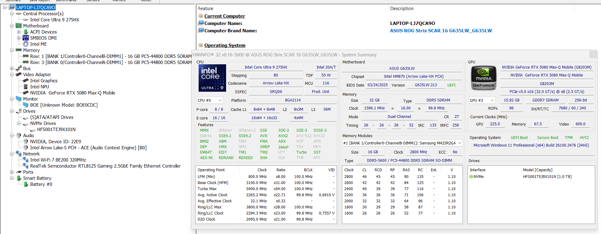This screenshot has width=601, height=234.
Task: Click the Memory module icon in the tree
Action: 19,50
